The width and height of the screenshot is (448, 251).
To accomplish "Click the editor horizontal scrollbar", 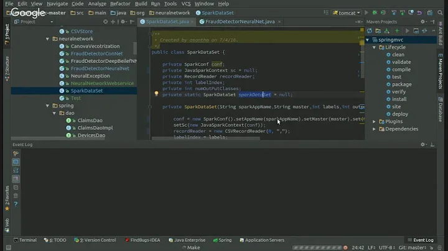I will pos(206,139).
